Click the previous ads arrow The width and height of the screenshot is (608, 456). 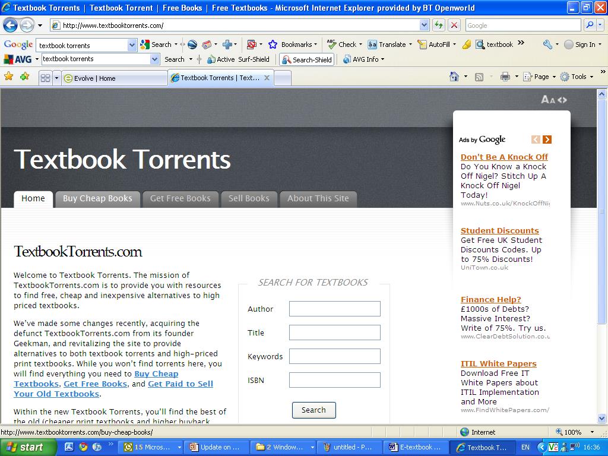(x=536, y=140)
